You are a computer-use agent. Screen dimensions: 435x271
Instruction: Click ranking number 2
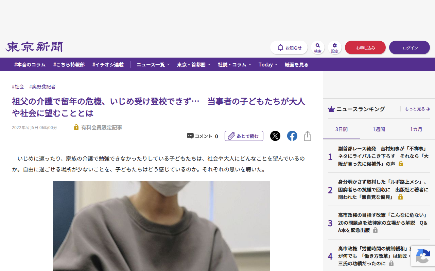click(x=330, y=190)
